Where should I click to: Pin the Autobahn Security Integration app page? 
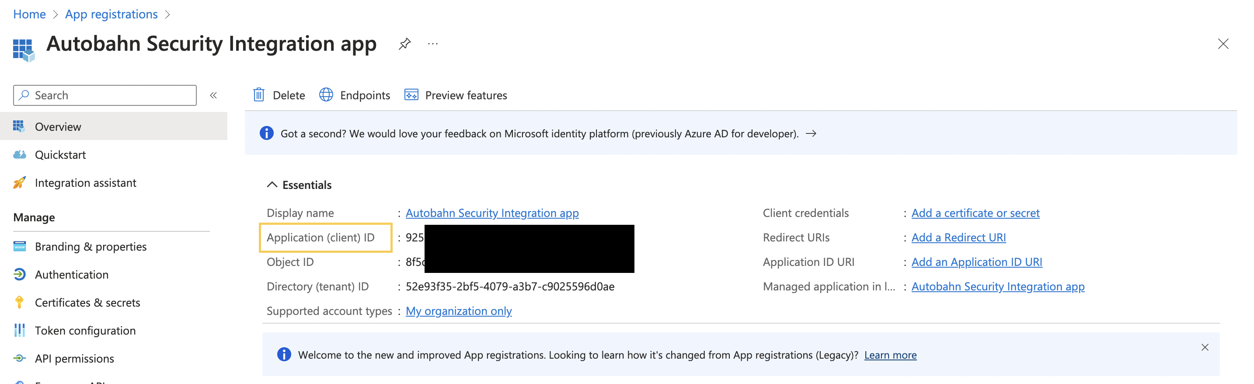tap(404, 44)
